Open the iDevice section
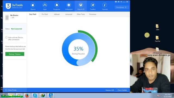This screenshot has width=174, height=98. [x=33, y=6]
